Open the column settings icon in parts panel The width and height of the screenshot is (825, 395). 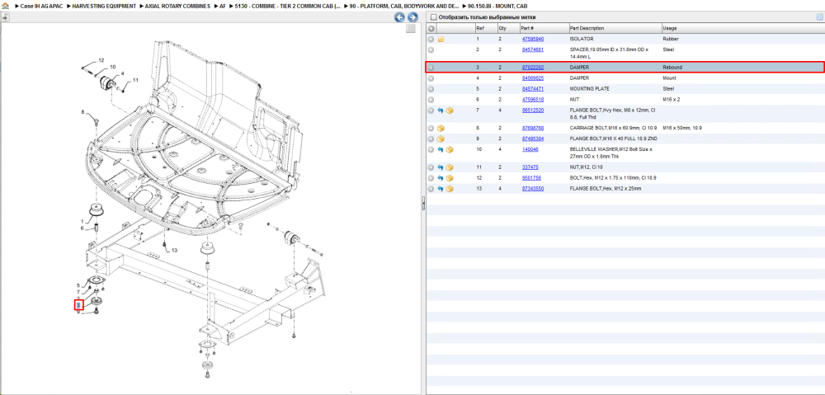click(x=819, y=16)
